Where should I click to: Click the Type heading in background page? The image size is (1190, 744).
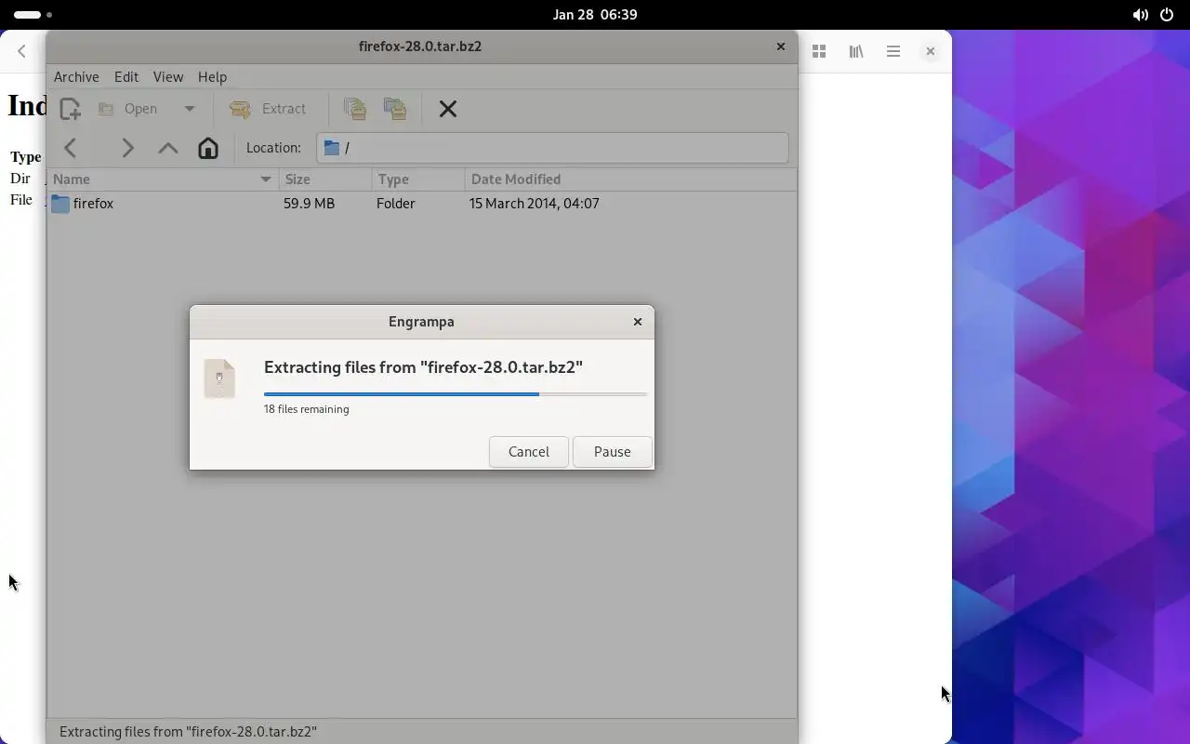pyautogui.click(x=26, y=157)
